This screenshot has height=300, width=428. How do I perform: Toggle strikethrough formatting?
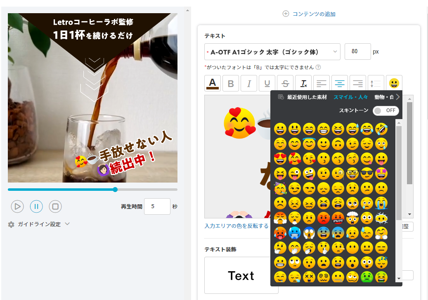coord(285,83)
